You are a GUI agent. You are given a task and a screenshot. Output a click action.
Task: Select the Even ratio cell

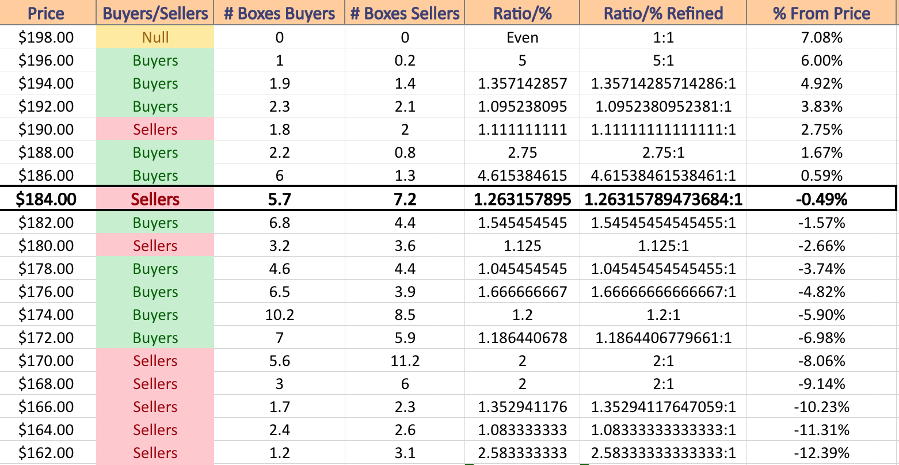[522, 37]
